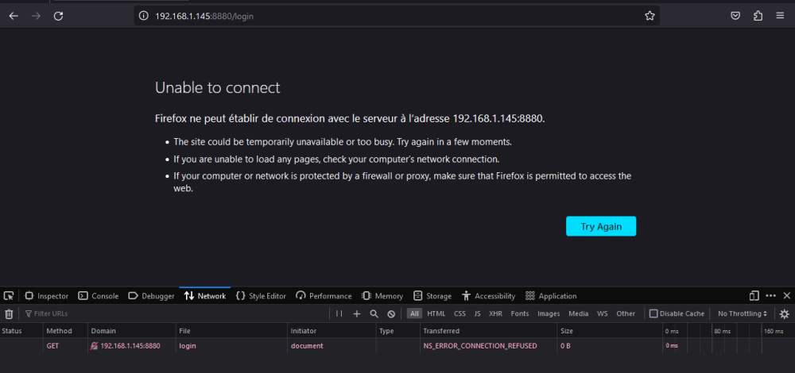Screen dimensions: 795x373
Task: Add new request with the plus icon
Action: coord(356,313)
